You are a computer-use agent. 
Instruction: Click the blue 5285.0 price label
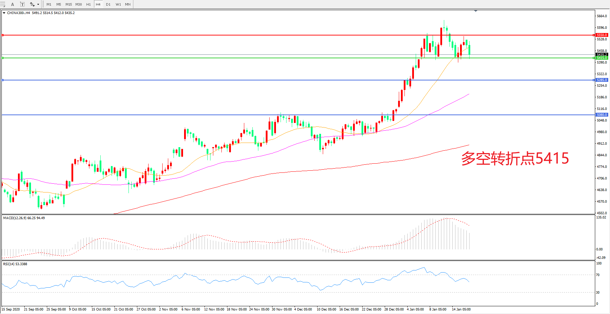point(602,80)
